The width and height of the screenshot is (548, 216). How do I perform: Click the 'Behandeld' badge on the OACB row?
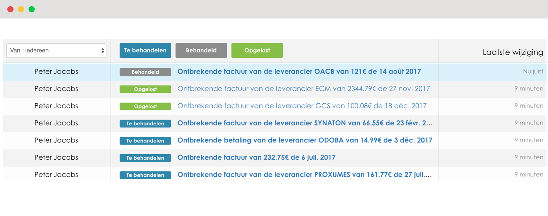coord(145,72)
